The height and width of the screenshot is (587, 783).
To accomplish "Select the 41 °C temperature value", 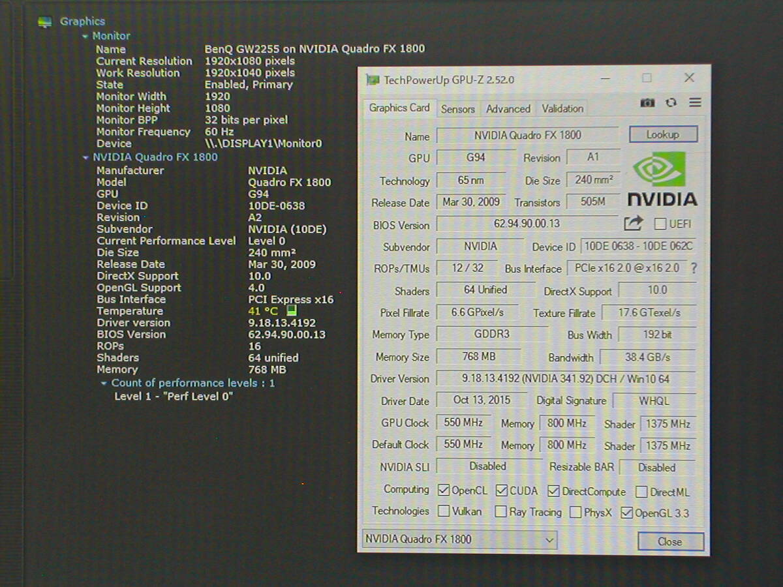I will point(263,312).
